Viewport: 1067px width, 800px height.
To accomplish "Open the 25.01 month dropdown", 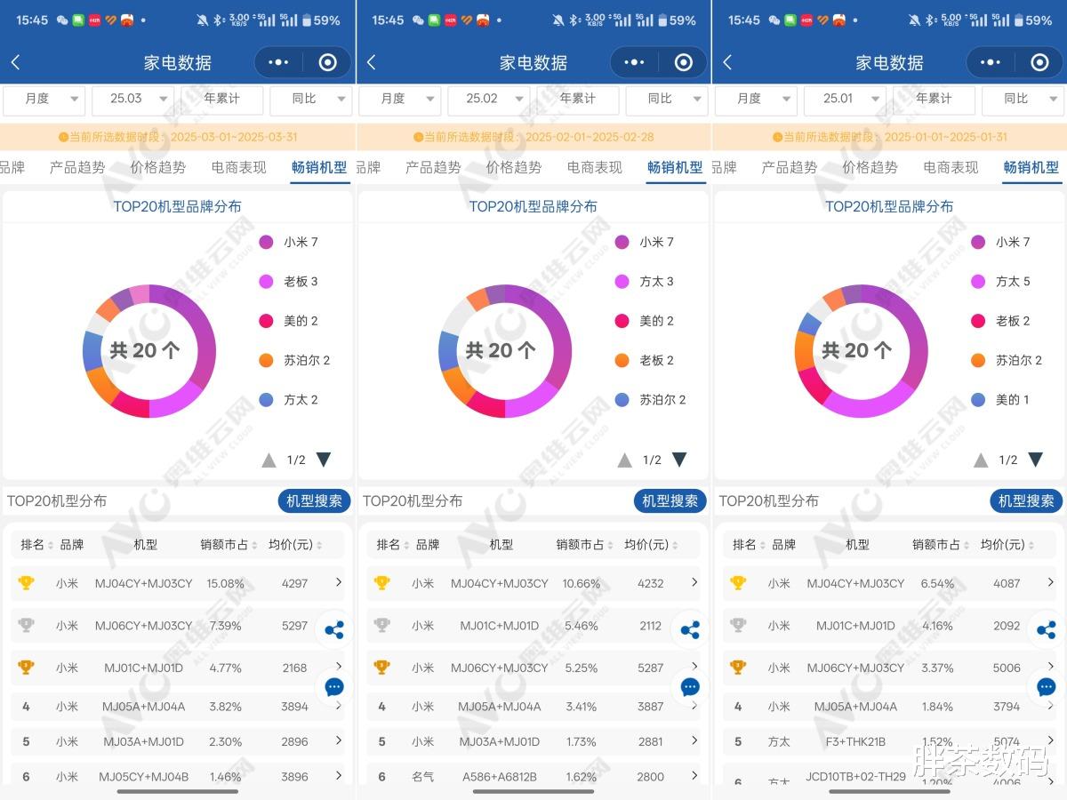I will click(x=845, y=99).
